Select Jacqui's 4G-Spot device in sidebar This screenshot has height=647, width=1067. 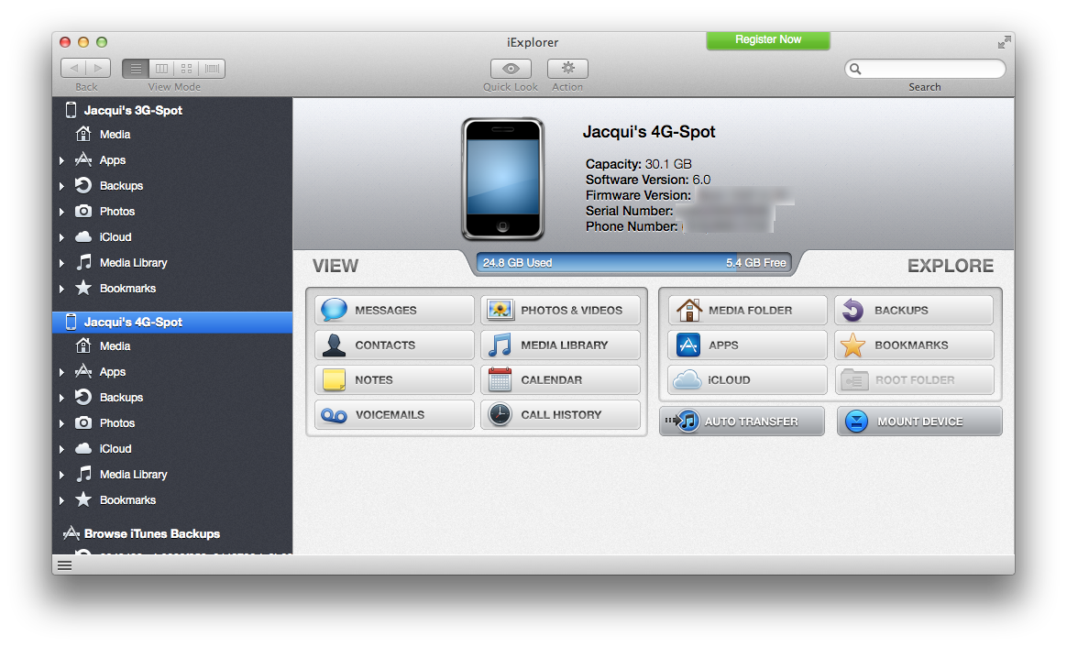click(x=173, y=322)
